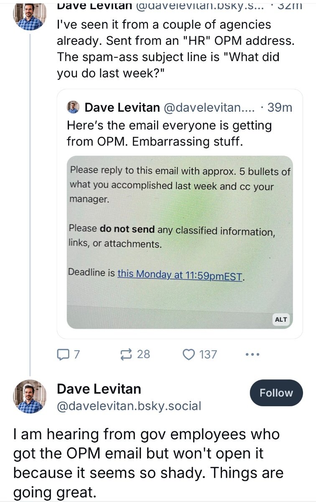Open the three-dot more options menu

(252, 355)
